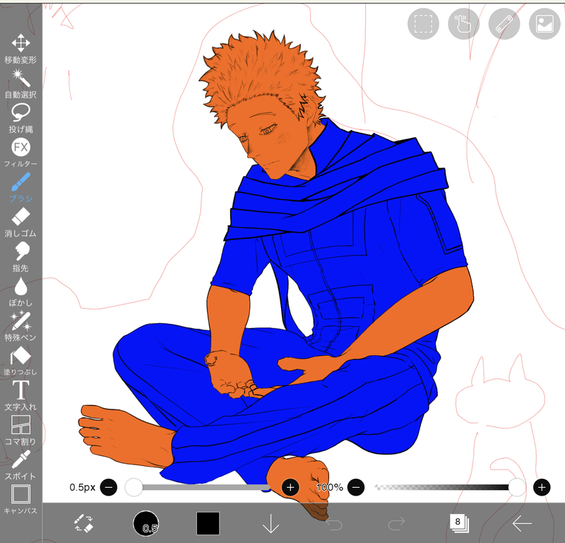
Task: Click the brush thickness slider handle
Action: click(x=133, y=487)
